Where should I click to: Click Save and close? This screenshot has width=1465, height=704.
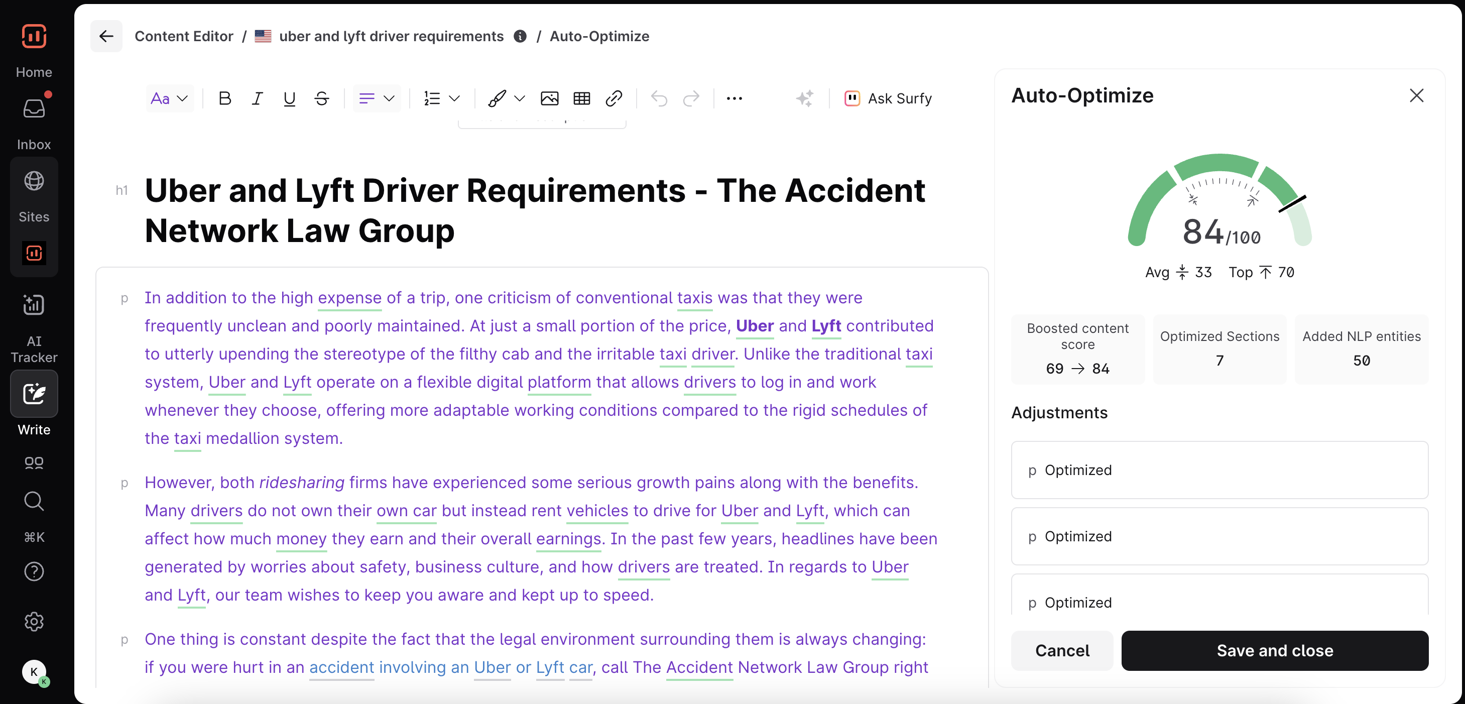pyautogui.click(x=1275, y=651)
